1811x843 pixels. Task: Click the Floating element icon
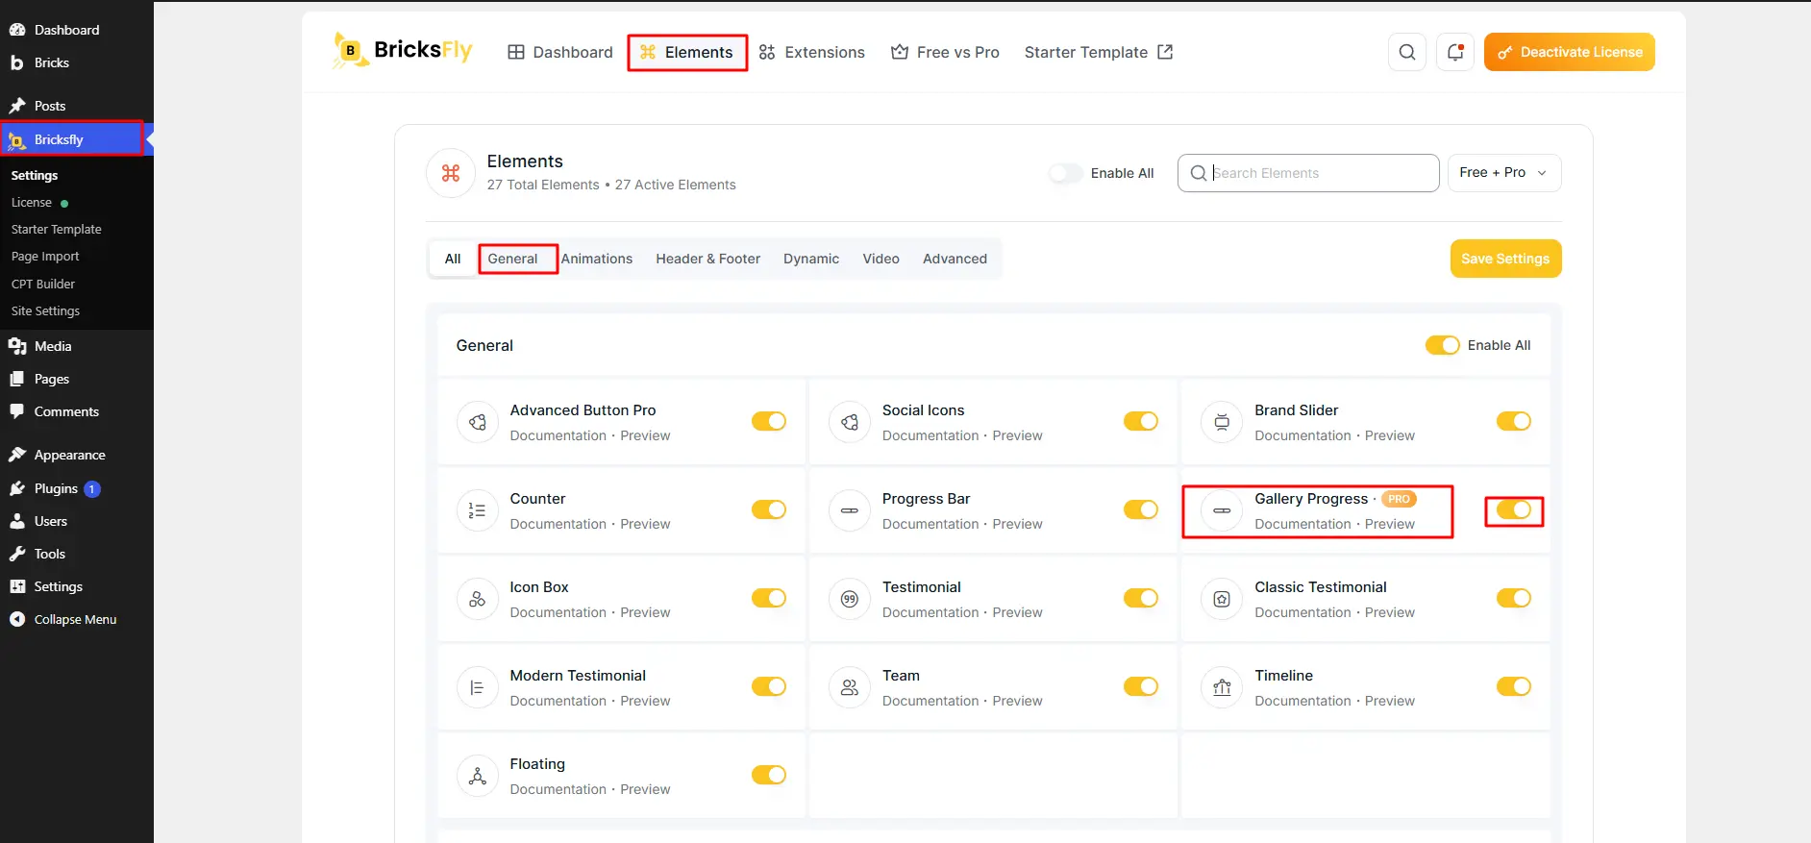[477, 776]
